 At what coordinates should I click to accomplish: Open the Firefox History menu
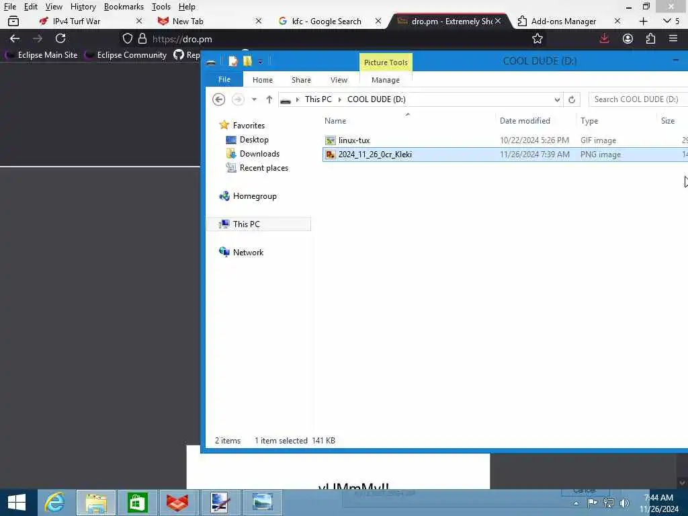point(83,7)
